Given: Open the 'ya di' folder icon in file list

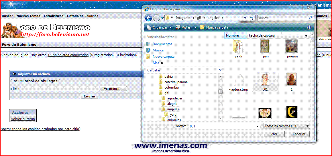Looking at the screenshot, I should 238,47.
